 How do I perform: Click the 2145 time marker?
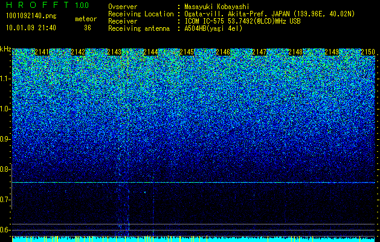point(187,52)
